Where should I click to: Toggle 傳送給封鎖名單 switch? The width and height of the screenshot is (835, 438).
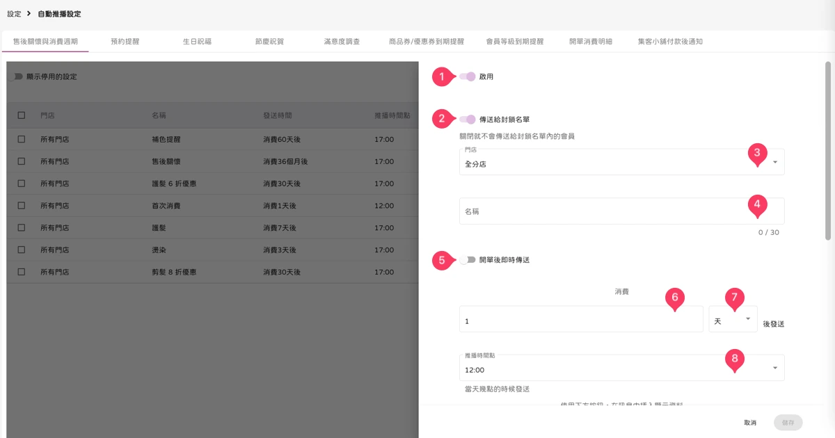coord(468,120)
